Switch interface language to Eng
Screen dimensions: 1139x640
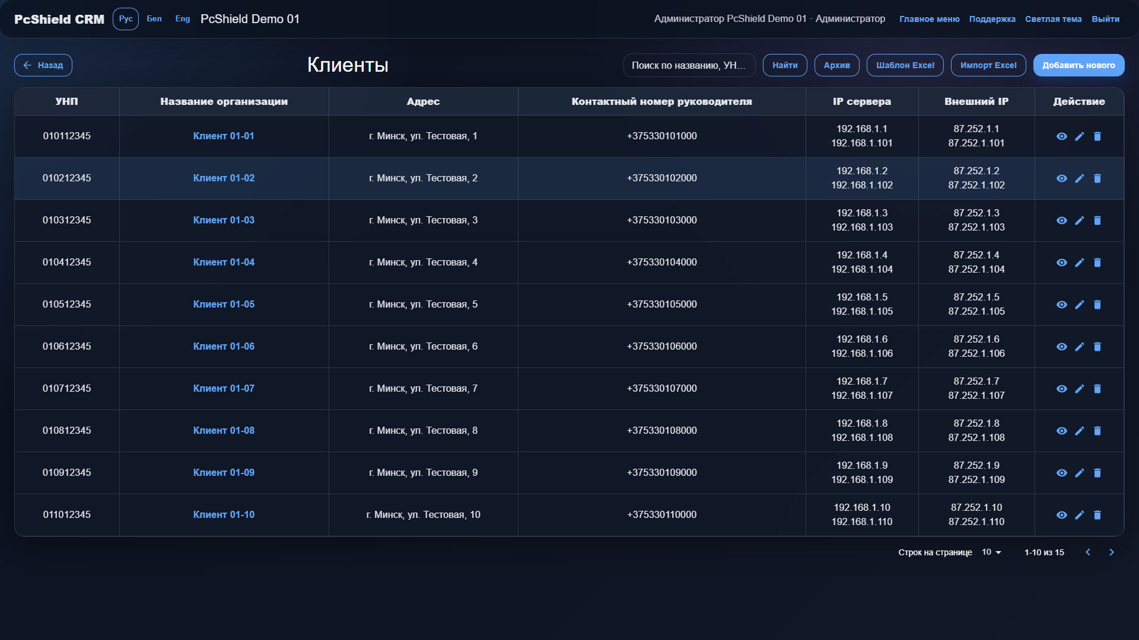183,19
